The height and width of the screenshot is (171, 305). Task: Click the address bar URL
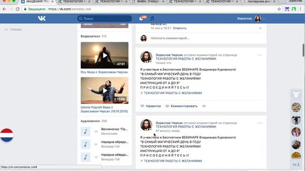[70, 9]
